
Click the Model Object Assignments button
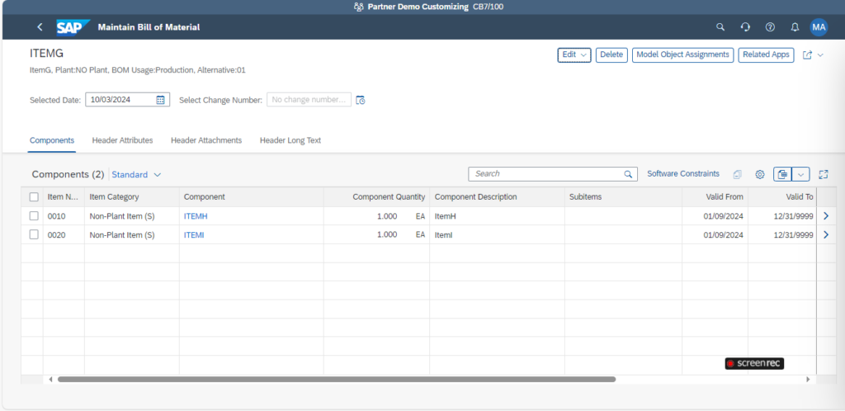click(x=682, y=55)
